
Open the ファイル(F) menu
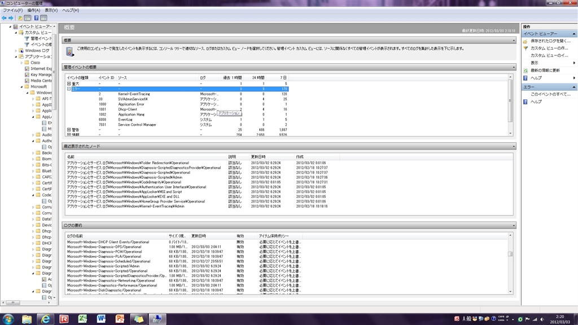[x=13, y=10]
